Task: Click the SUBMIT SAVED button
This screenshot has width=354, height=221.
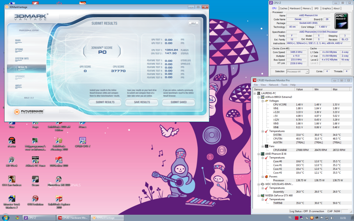Action: click(x=179, y=102)
